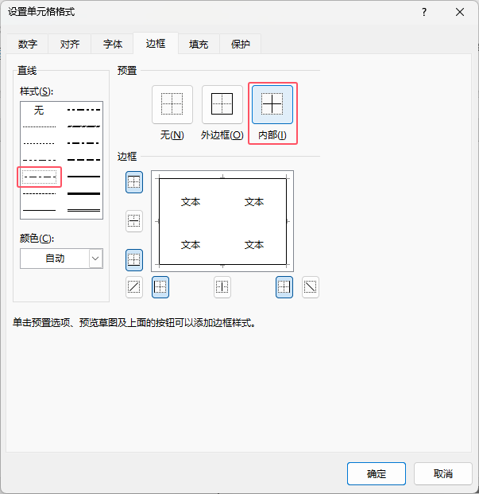Select the thick solid line style

click(83, 193)
